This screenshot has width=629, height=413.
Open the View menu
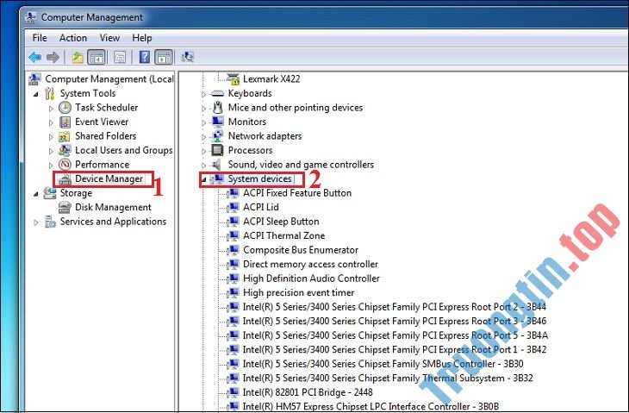pos(109,38)
